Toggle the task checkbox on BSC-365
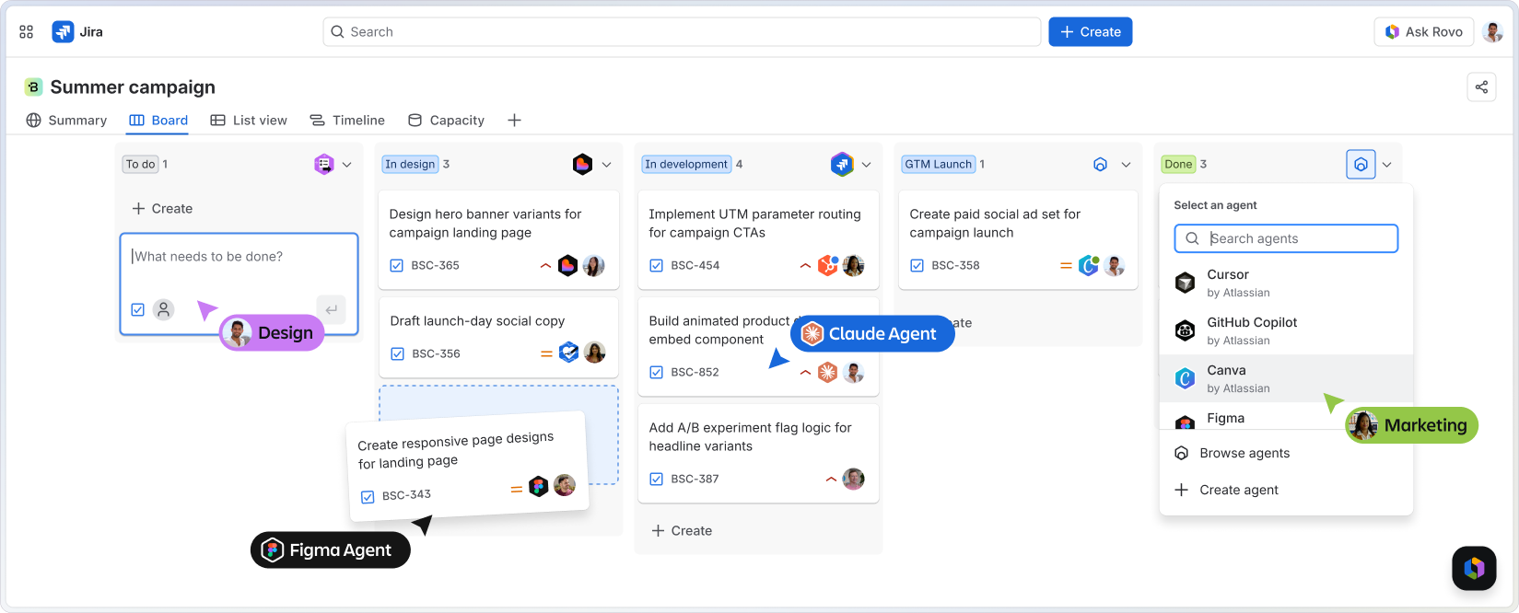The image size is (1519, 613). point(397,265)
